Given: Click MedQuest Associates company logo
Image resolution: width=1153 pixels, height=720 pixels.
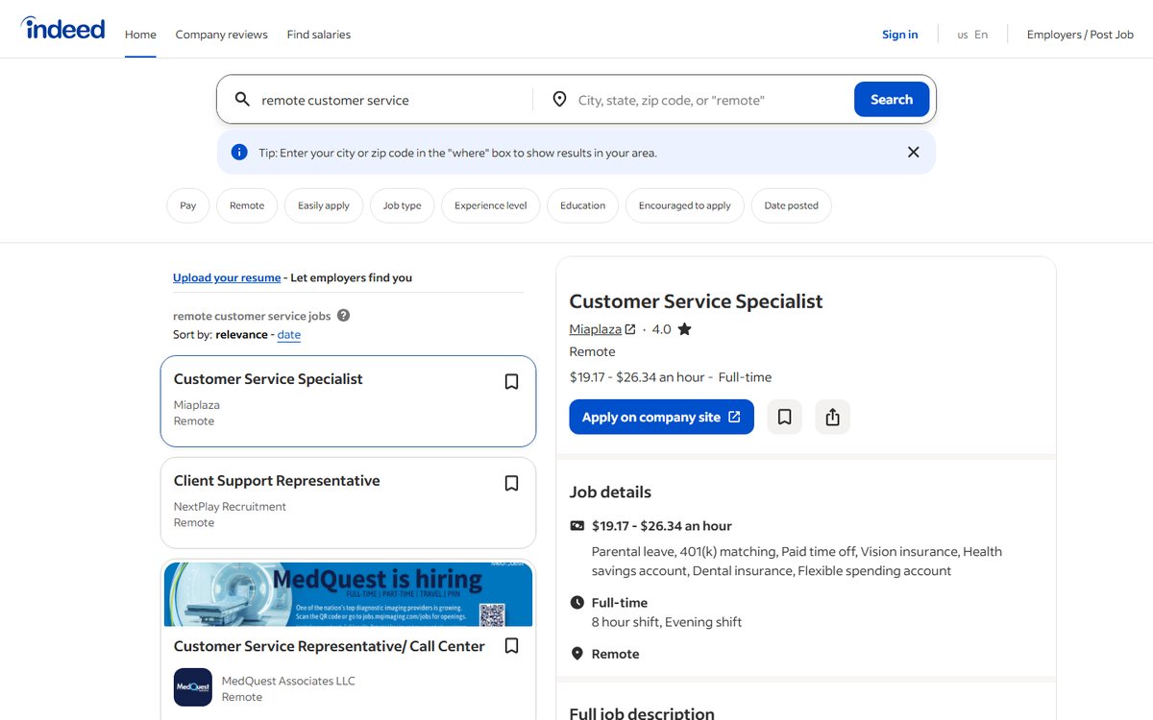Looking at the screenshot, I should 193,687.
